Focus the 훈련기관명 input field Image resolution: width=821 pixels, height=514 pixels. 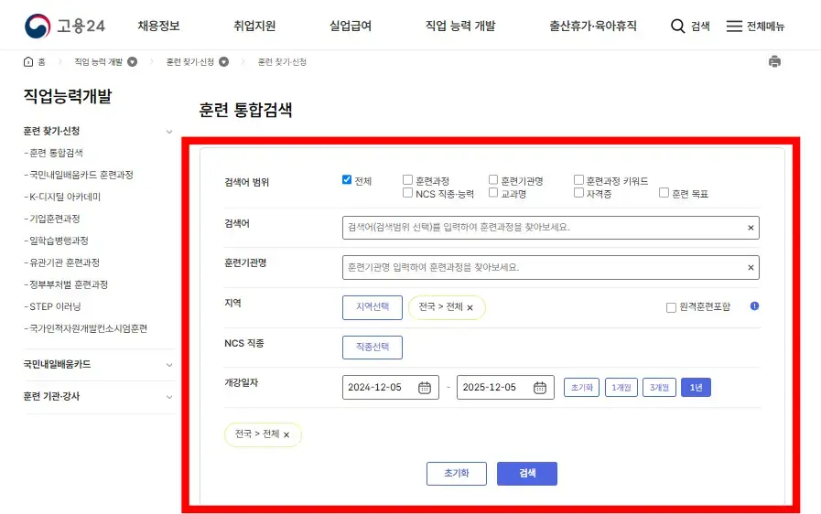tap(551, 267)
